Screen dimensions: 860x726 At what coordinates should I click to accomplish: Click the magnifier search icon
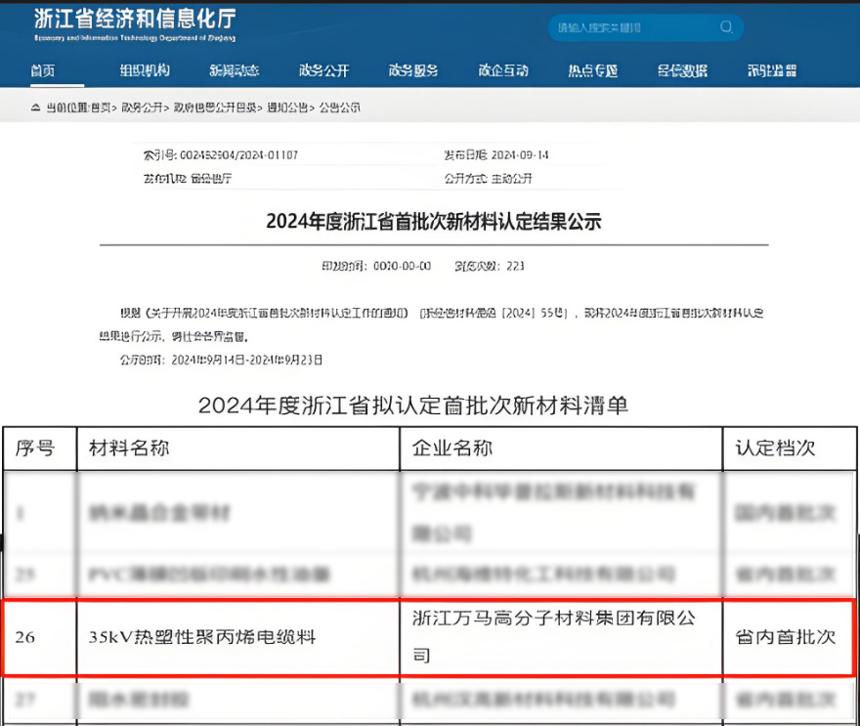point(726,27)
